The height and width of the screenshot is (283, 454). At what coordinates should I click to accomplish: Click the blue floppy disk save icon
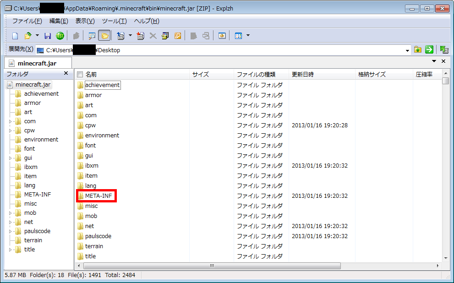tap(48, 36)
